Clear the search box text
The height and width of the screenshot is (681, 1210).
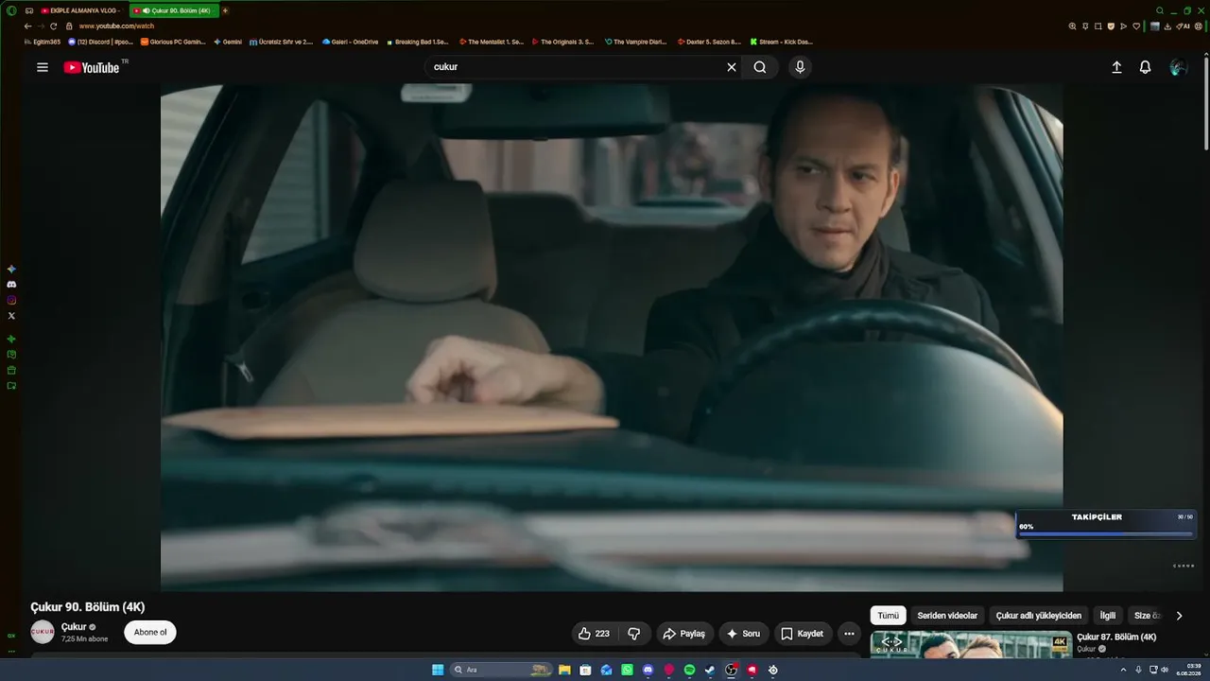(x=731, y=67)
